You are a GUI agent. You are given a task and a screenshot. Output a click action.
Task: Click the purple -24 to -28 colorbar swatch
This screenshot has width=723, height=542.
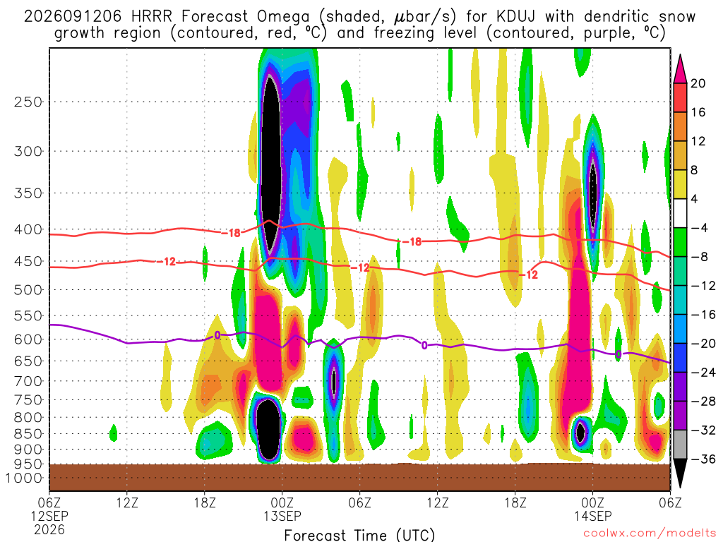pos(680,387)
